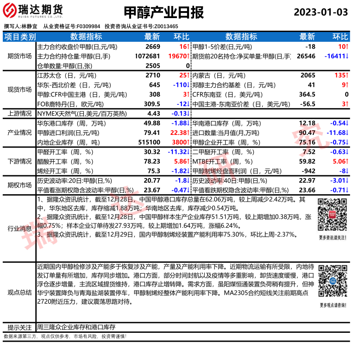Screen dimensions: 352x344
Task: Select the 期货市场 category cell
Action: (x=19, y=56)
